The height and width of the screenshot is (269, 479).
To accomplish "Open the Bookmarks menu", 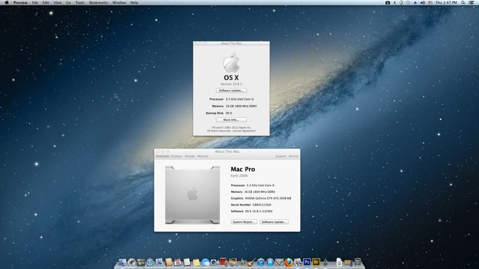I will [98, 3].
